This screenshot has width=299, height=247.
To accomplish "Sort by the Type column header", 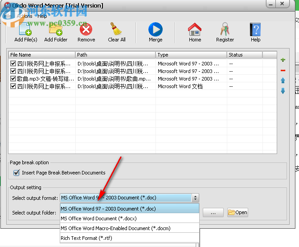I will (x=191, y=55).
